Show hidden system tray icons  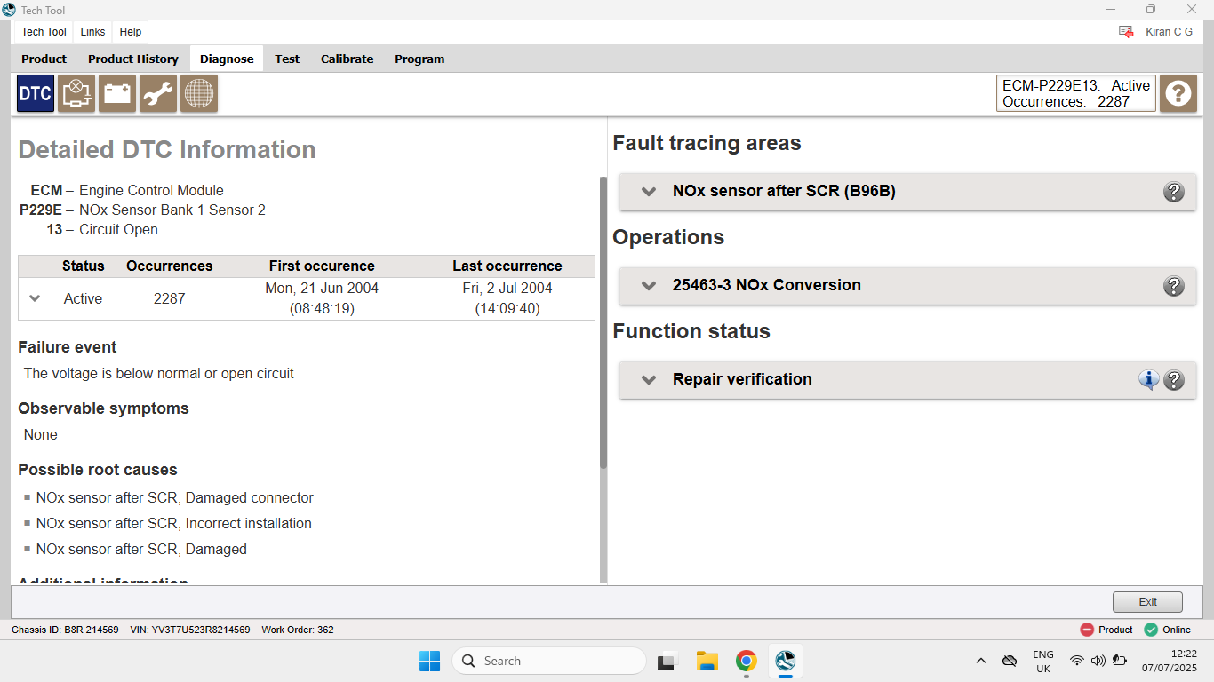pos(981,661)
